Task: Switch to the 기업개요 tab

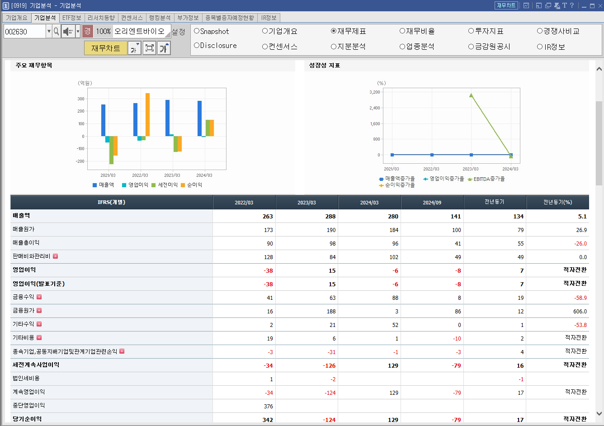Action: point(17,18)
